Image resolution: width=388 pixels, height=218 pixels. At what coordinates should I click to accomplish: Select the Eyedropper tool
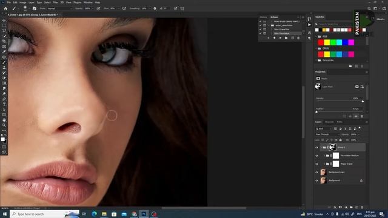tap(4, 51)
